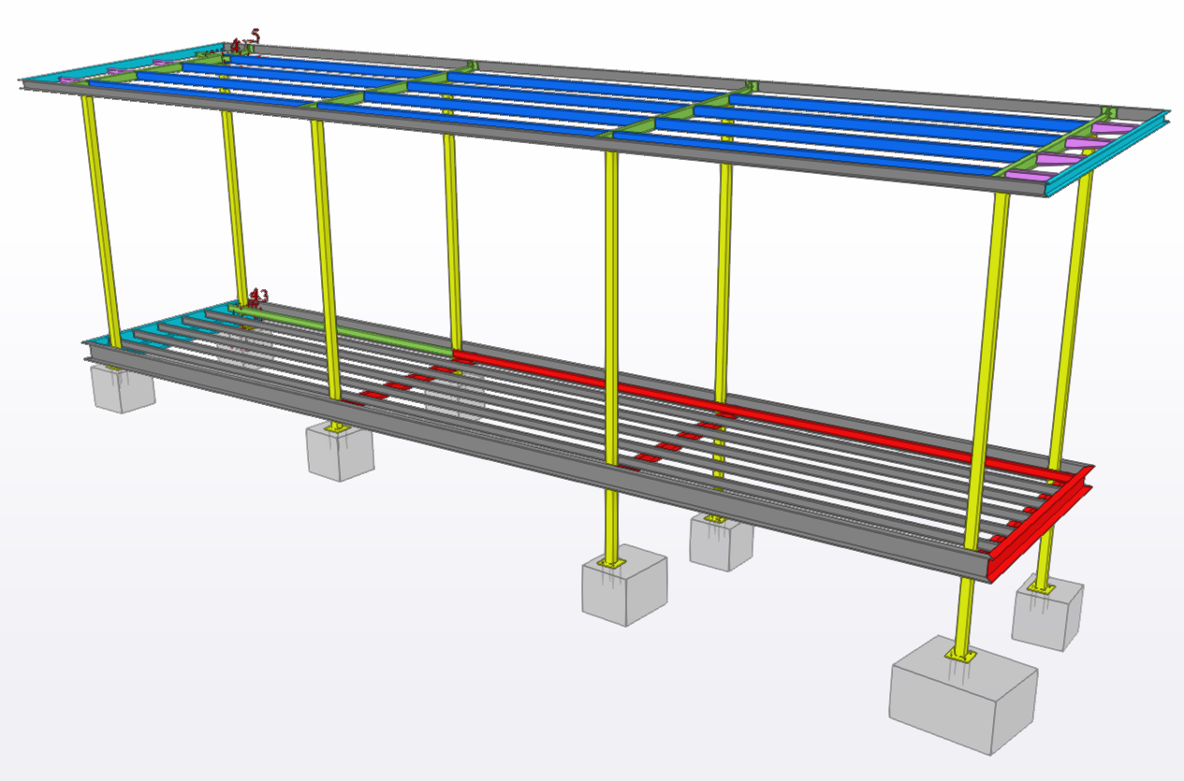The image size is (1184, 781).
Task: Click the far-left concrete footing block
Action: [x=123, y=389]
